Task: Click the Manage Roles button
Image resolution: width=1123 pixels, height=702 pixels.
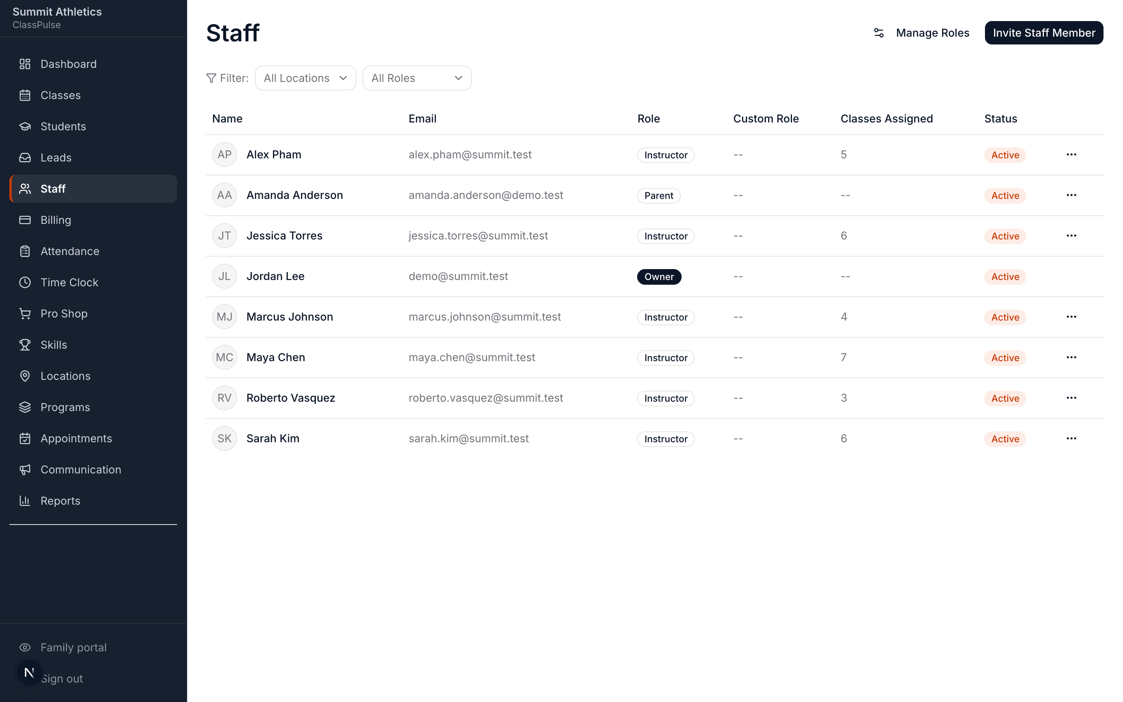Action: [x=922, y=33]
